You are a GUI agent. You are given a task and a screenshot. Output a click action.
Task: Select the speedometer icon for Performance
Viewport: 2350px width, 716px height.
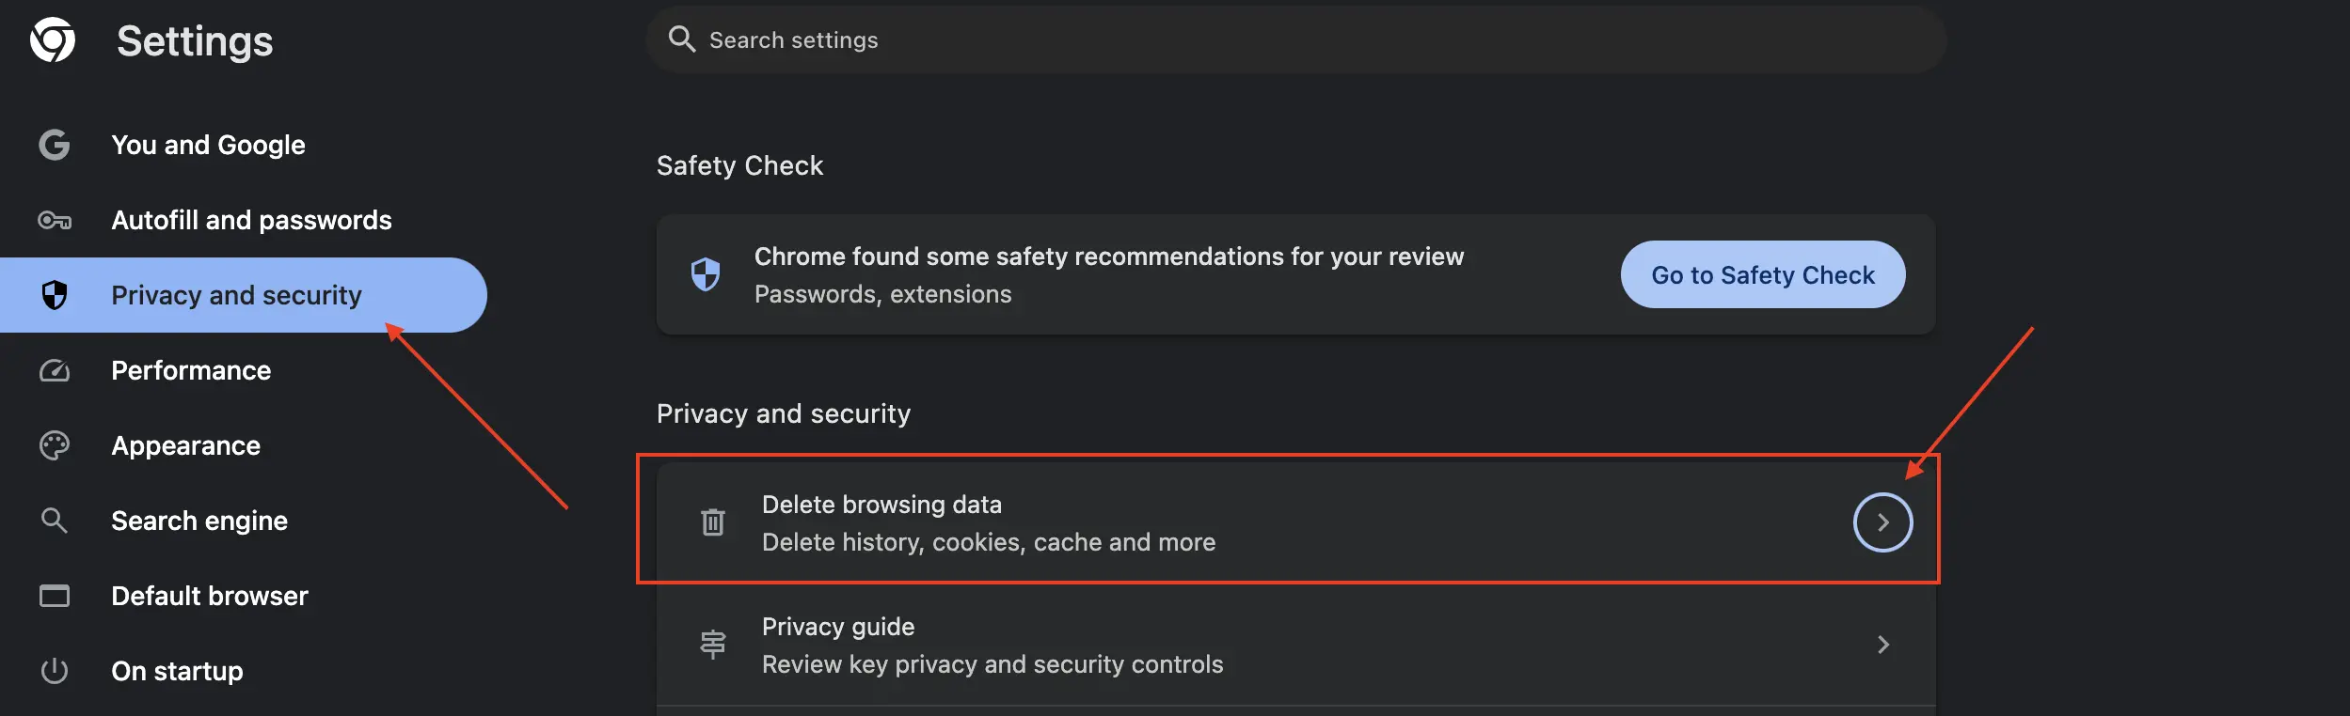pos(54,370)
